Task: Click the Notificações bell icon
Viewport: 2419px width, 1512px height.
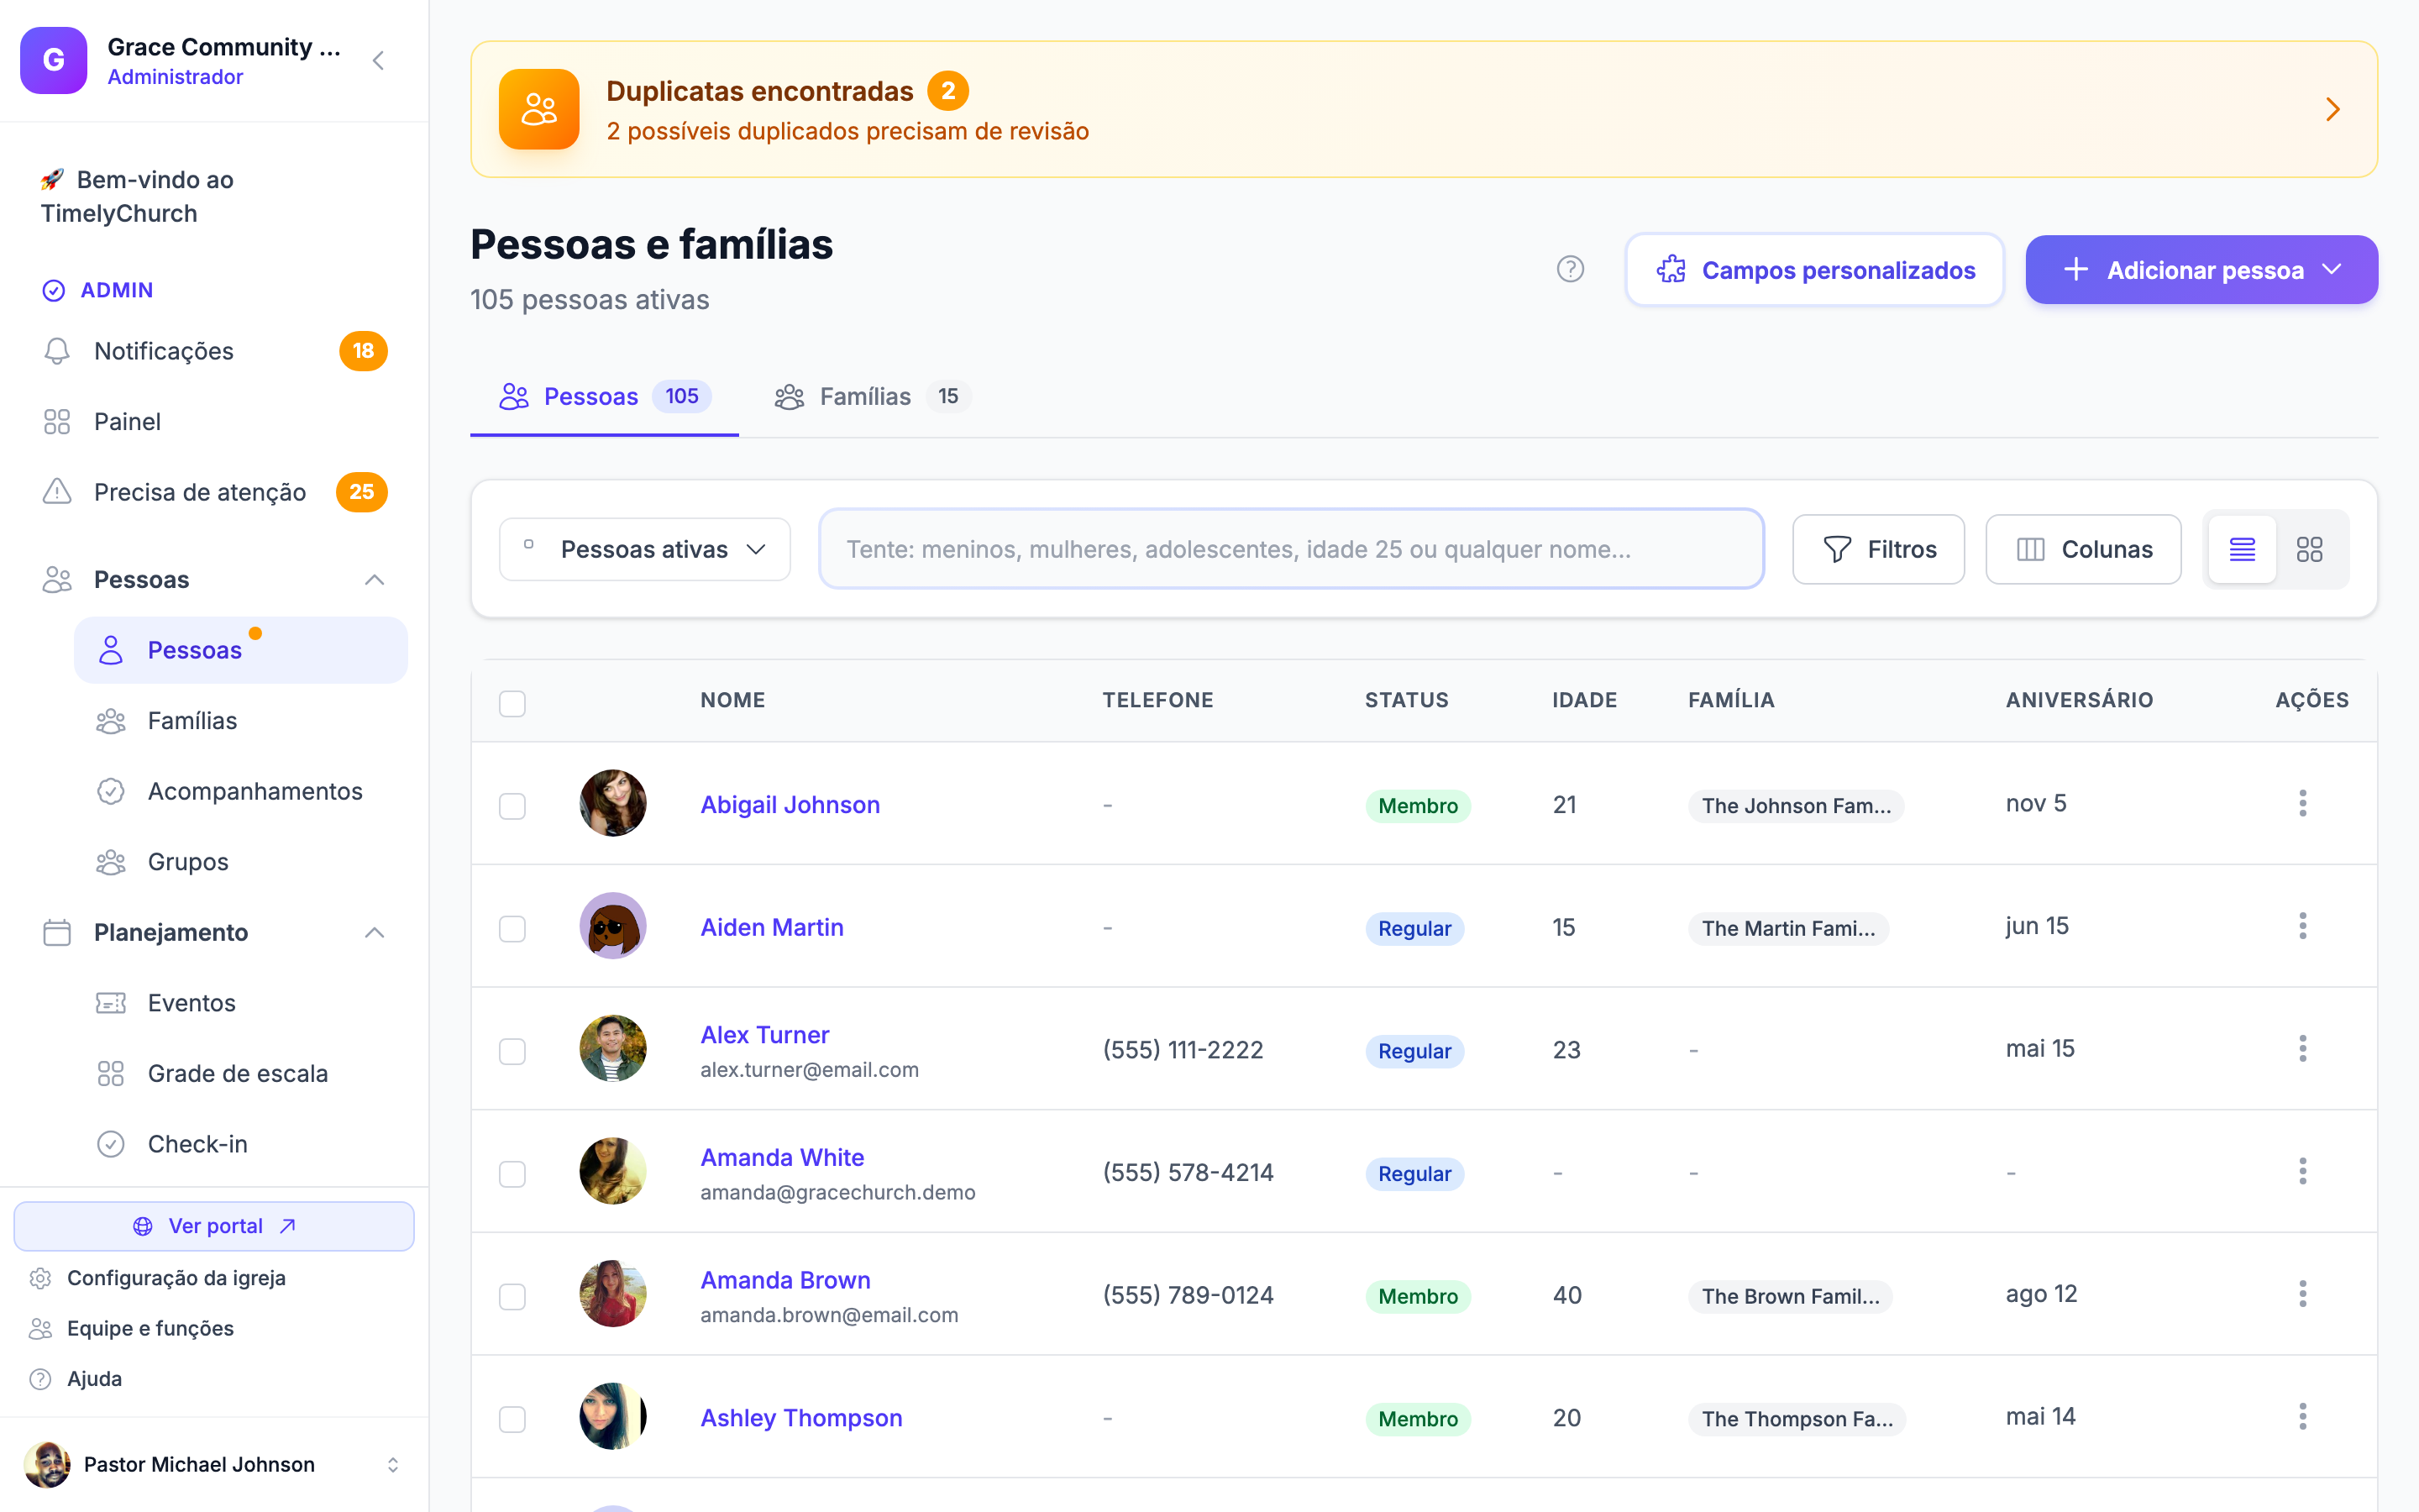Action: click(57, 351)
